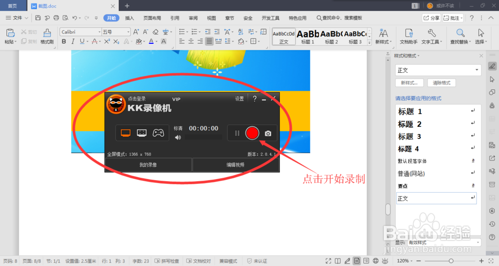Viewport: 499px width, 266px height.
Task: Toggle spell check (拼写检查) in status bar
Action: click(167, 261)
